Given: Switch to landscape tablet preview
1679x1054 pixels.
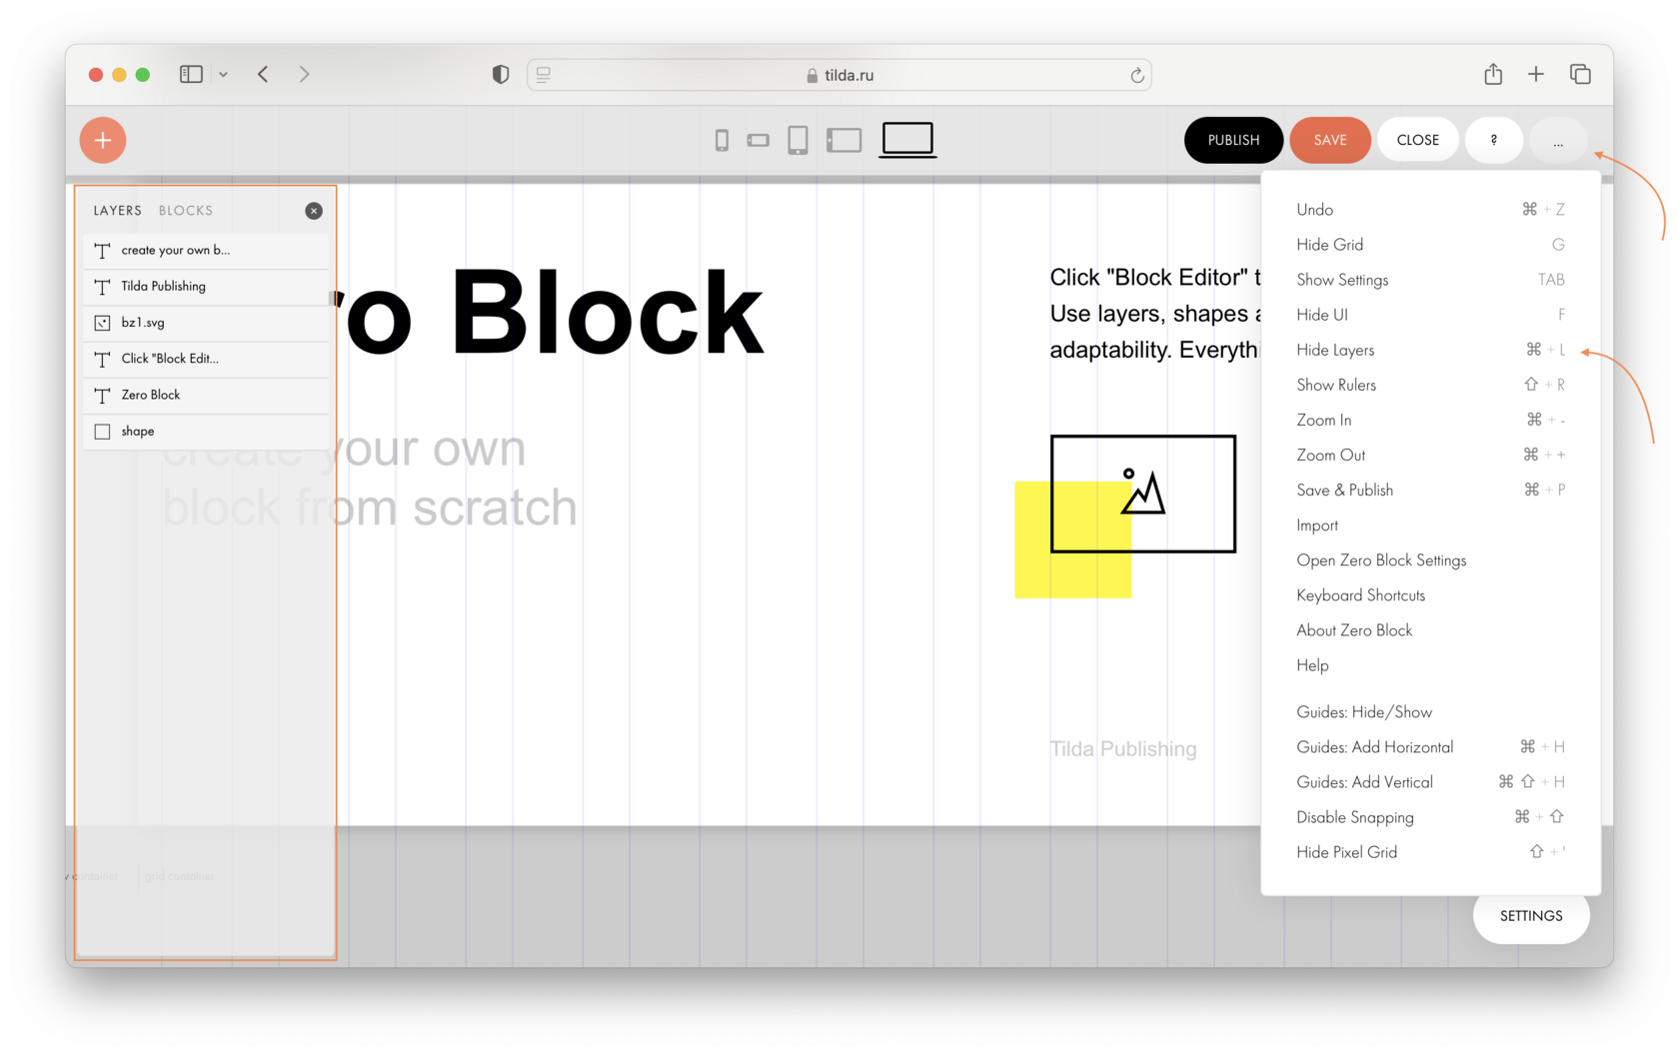Looking at the screenshot, I should click(844, 140).
